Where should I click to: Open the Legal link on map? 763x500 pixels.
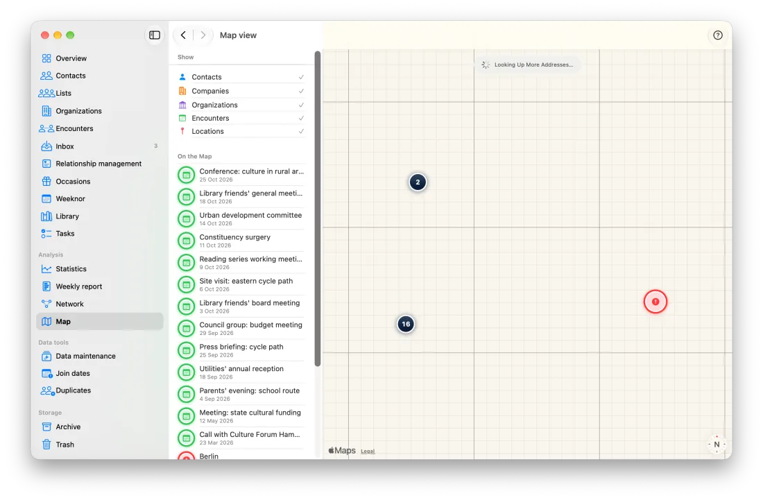368,451
